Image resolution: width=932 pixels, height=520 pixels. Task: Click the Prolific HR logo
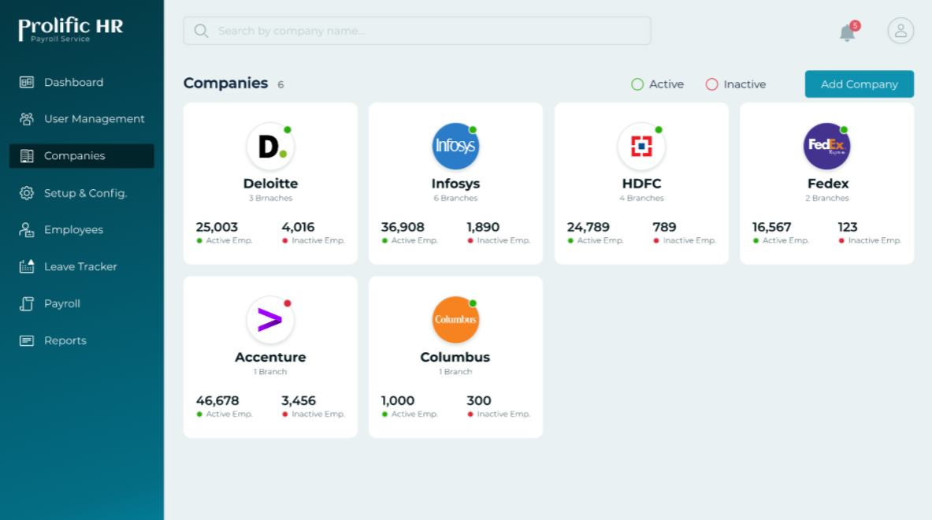[x=71, y=30]
